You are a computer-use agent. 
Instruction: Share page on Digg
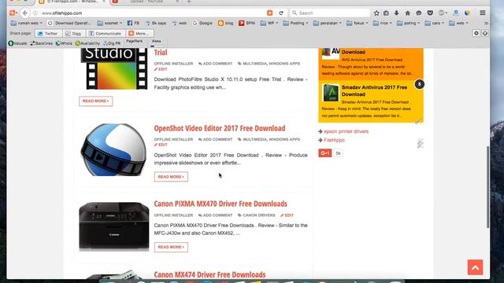click(73, 33)
